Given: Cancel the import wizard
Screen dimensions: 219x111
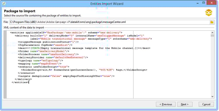Looking at the screenshot, I should coord(206,104).
